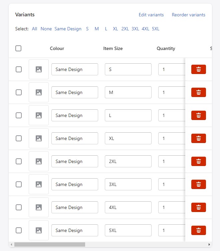
Task: Click the horizontal scrollbar thumb
Action: tap(50, 244)
